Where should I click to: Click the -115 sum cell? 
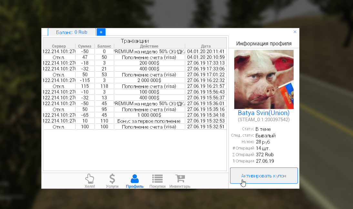click(85, 80)
